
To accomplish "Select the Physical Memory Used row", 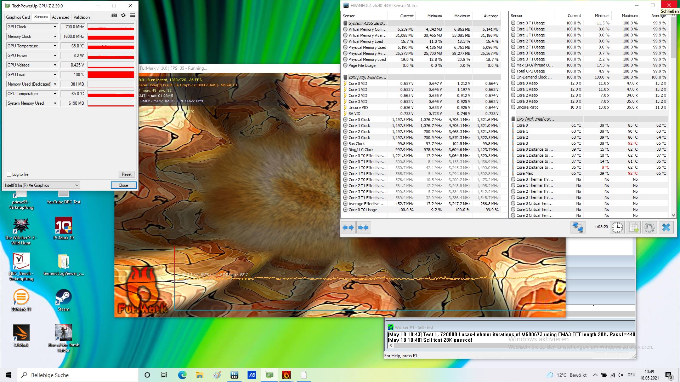I will tap(421, 47).
